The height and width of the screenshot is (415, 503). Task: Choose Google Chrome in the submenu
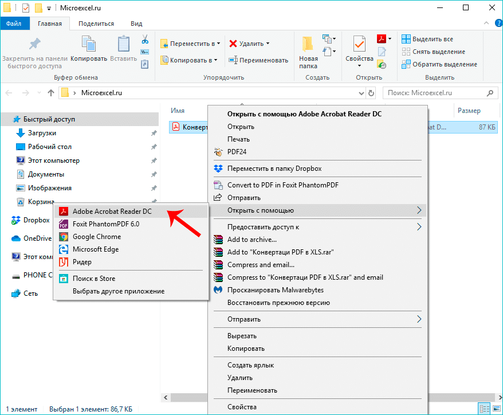click(96, 237)
